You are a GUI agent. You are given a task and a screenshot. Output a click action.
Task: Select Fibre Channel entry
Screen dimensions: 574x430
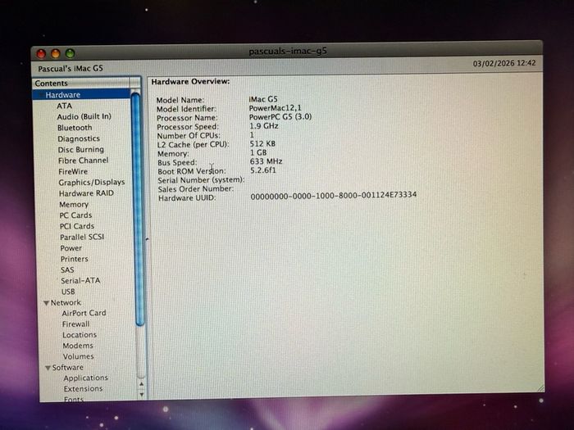click(x=83, y=161)
